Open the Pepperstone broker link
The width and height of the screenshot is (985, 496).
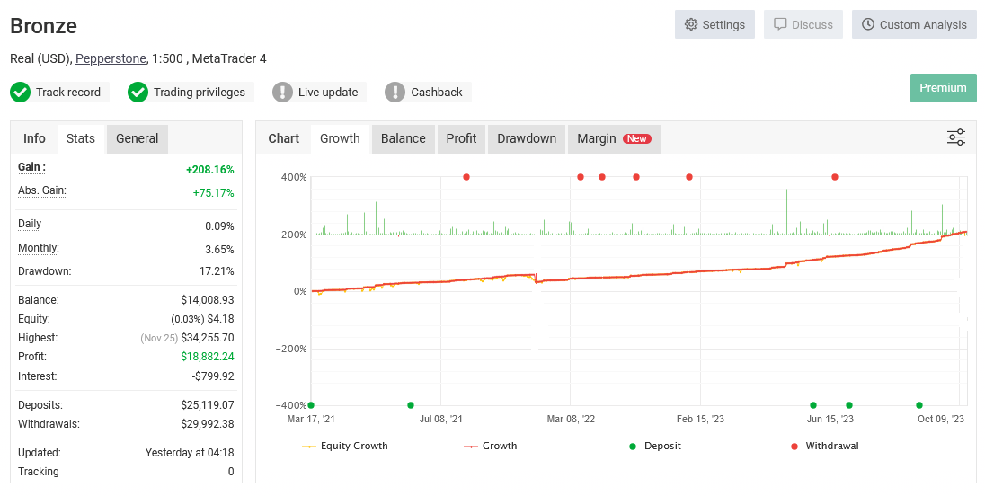(111, 59)
